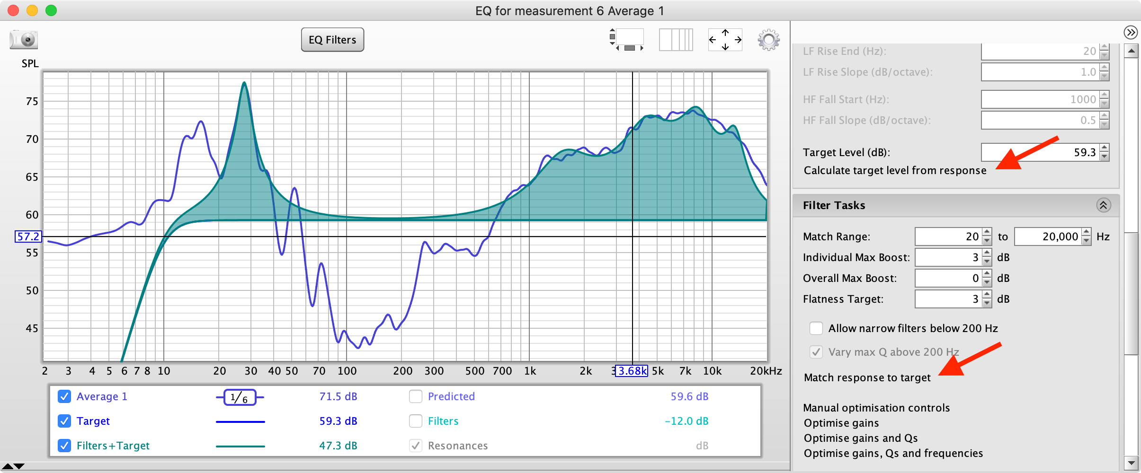
Task: Click Match response to target
Action: click(x=867, y=377)
